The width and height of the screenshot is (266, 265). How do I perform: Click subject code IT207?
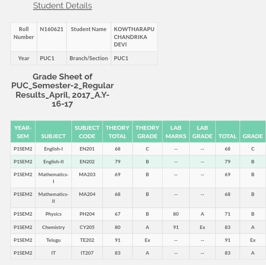coord(87,253)
